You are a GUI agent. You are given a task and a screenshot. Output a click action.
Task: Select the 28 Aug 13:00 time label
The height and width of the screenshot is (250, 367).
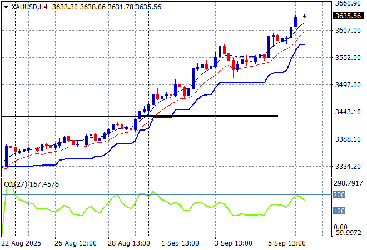click(x=129, y=243)
